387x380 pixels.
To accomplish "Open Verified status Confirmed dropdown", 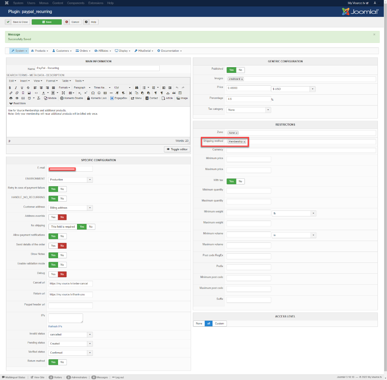I will point(71,353).
